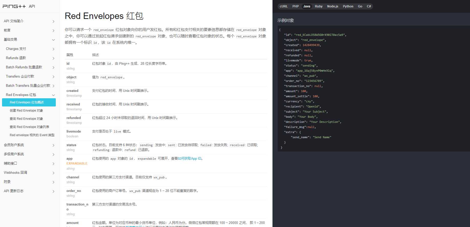Select Refunds 退款 in sidebar
This screenshot has width=470, height=227.
(x=16, y=58)
